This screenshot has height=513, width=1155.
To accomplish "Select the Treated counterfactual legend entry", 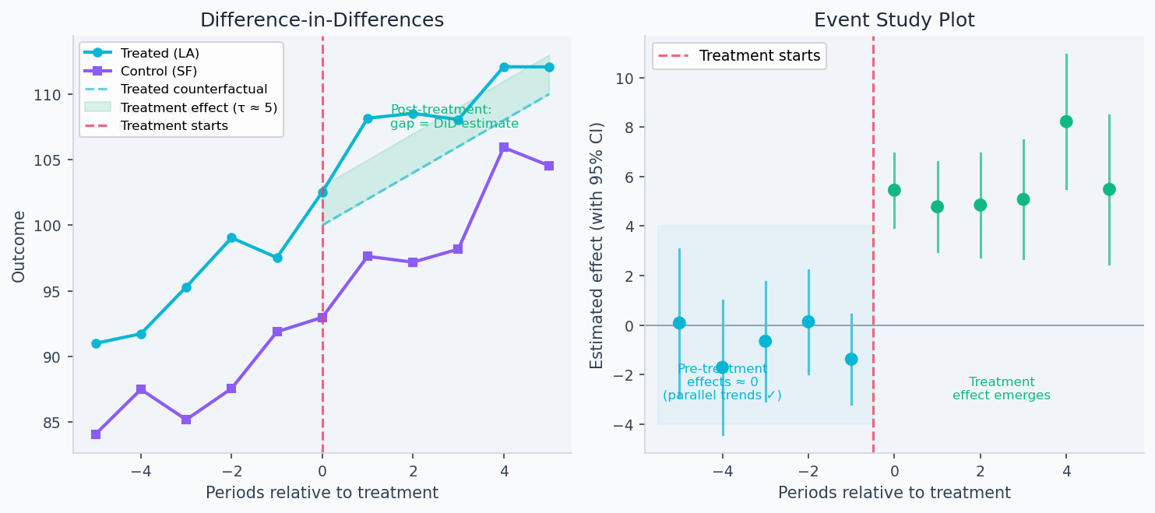I will [x=193, y=90].
